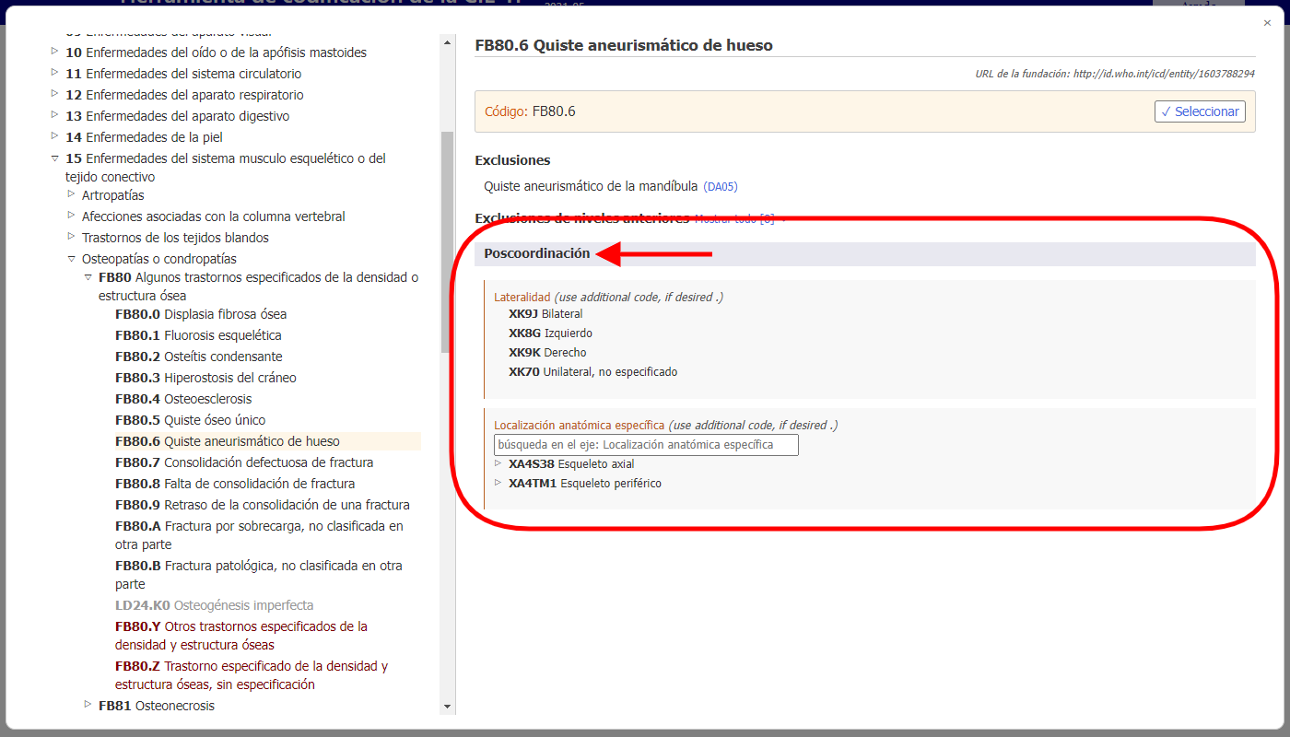Open chapter 12 Enfermedades del aparato respiratorio label
This screenshot has width=1290, height=737.
(x=184, y=95)
